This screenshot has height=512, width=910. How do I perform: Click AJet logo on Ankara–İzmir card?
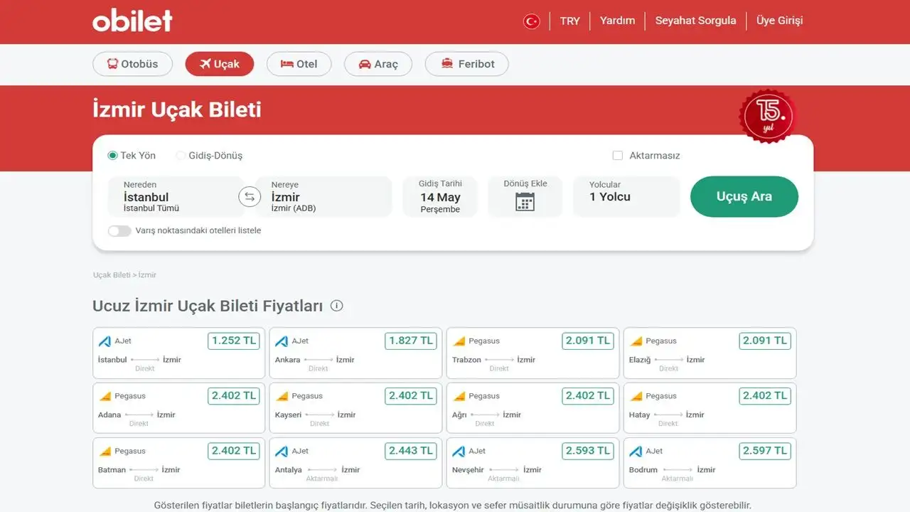pos(282,341)
